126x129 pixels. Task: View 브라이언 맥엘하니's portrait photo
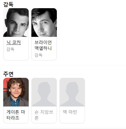(44, 23)
